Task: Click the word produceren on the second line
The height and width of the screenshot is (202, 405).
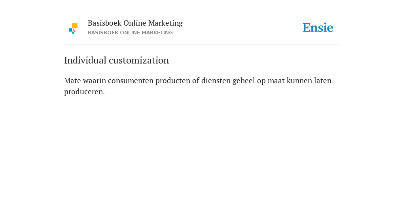Action: (x=84, y=92)
